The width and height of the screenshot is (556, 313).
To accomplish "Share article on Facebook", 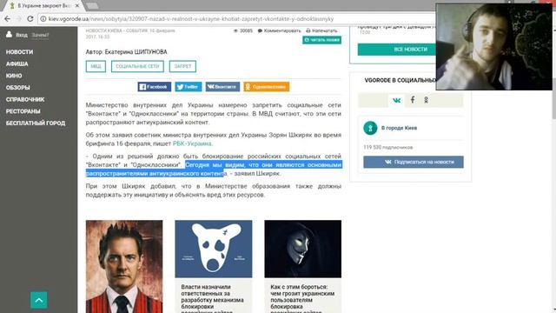I will [155, 87].
